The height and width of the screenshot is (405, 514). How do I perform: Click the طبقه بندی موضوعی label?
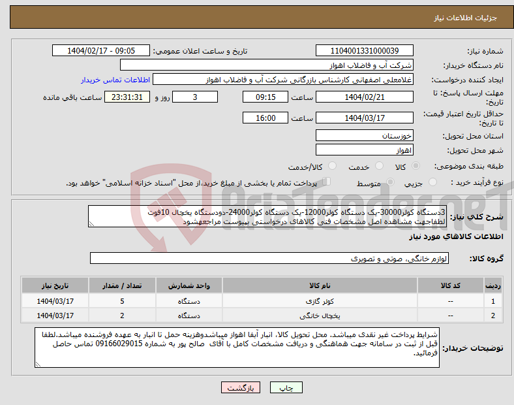(x=469, y=166)
